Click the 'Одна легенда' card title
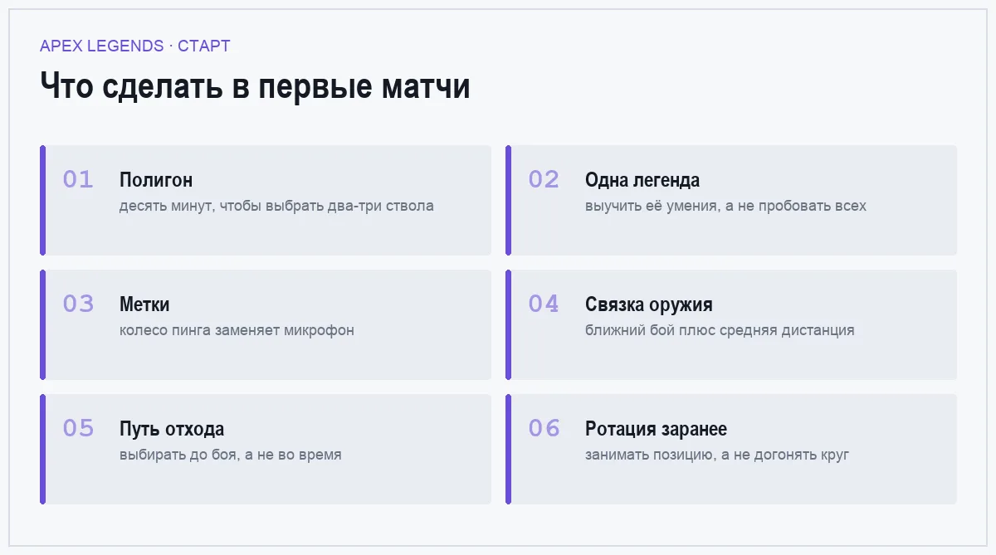 coord(642,180)
